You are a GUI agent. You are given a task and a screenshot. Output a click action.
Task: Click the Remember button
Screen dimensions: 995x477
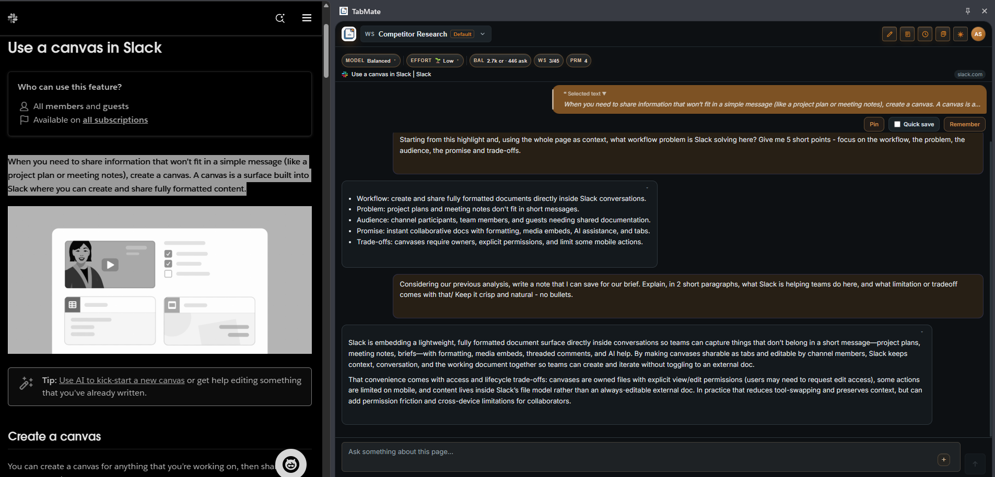964,124
